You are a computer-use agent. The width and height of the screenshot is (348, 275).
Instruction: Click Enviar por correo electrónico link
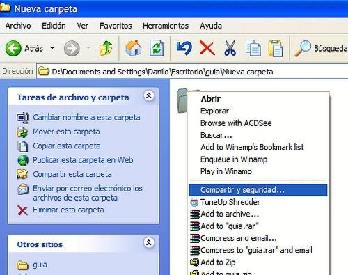[88, 193]
